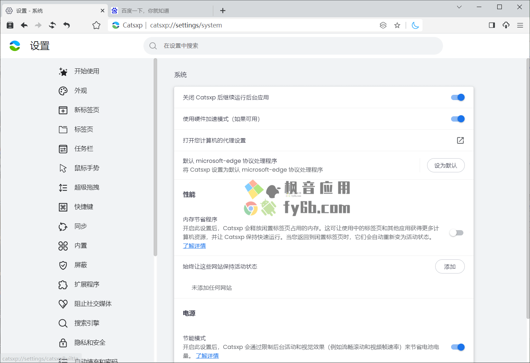The image size is (530, 363).
Task: Open 外观 settings section
Action: tap(81, 91)
